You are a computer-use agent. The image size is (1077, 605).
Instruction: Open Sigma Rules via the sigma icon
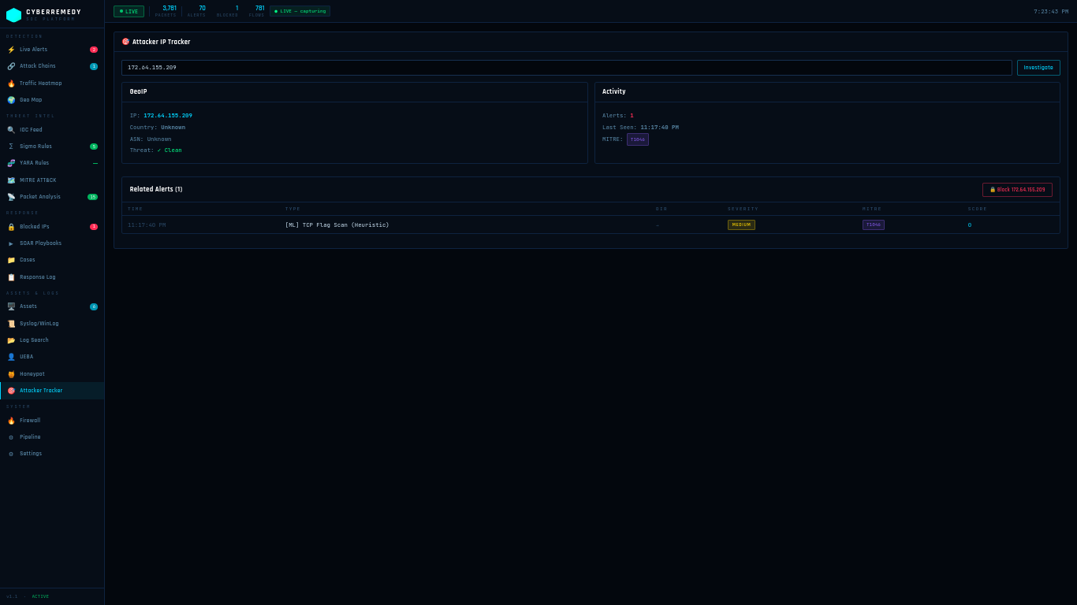coord(11,147)
